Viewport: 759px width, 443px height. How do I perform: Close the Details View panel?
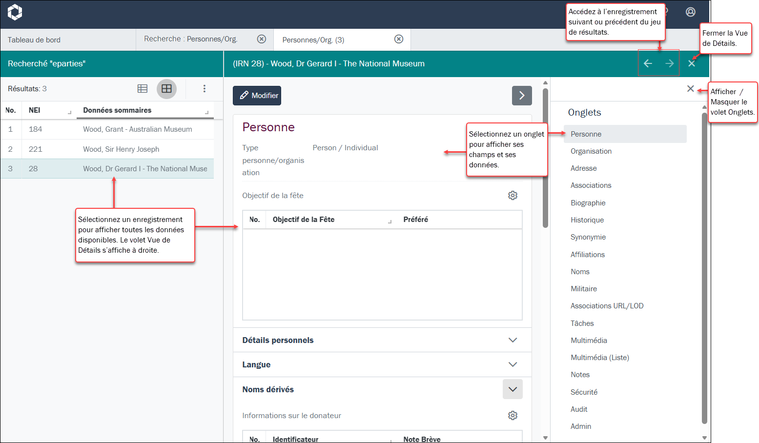tap(692, 63)
